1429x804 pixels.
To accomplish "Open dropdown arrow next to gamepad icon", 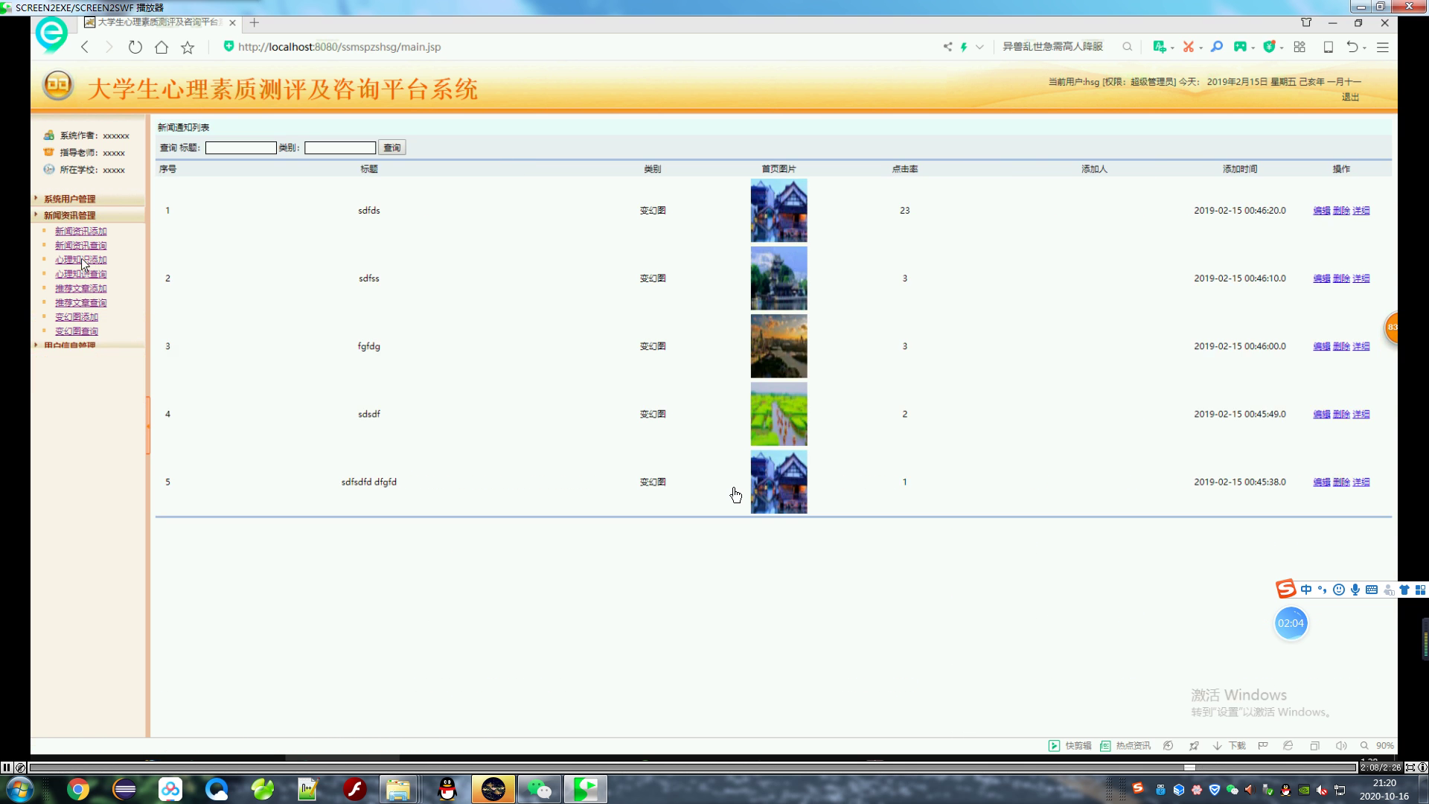I will (x=1253, y=48).
